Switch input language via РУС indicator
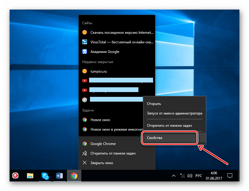Image resolution: width=249 pixels, height=191 pixels. point(199,176)
